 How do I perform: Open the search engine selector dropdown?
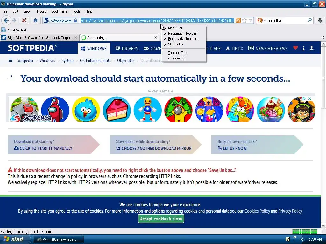pyautogui.click(x=262, y=20)
